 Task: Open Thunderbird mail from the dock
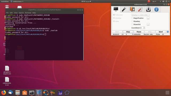[x=11, y=93]
